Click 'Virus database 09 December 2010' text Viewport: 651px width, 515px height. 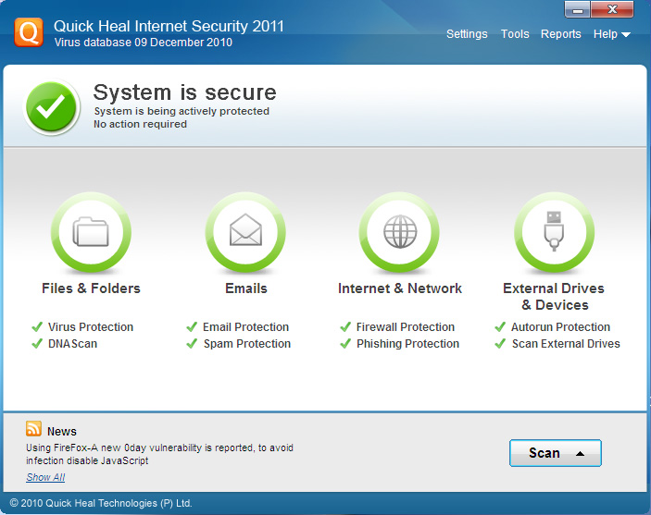[x=144, y=43]
